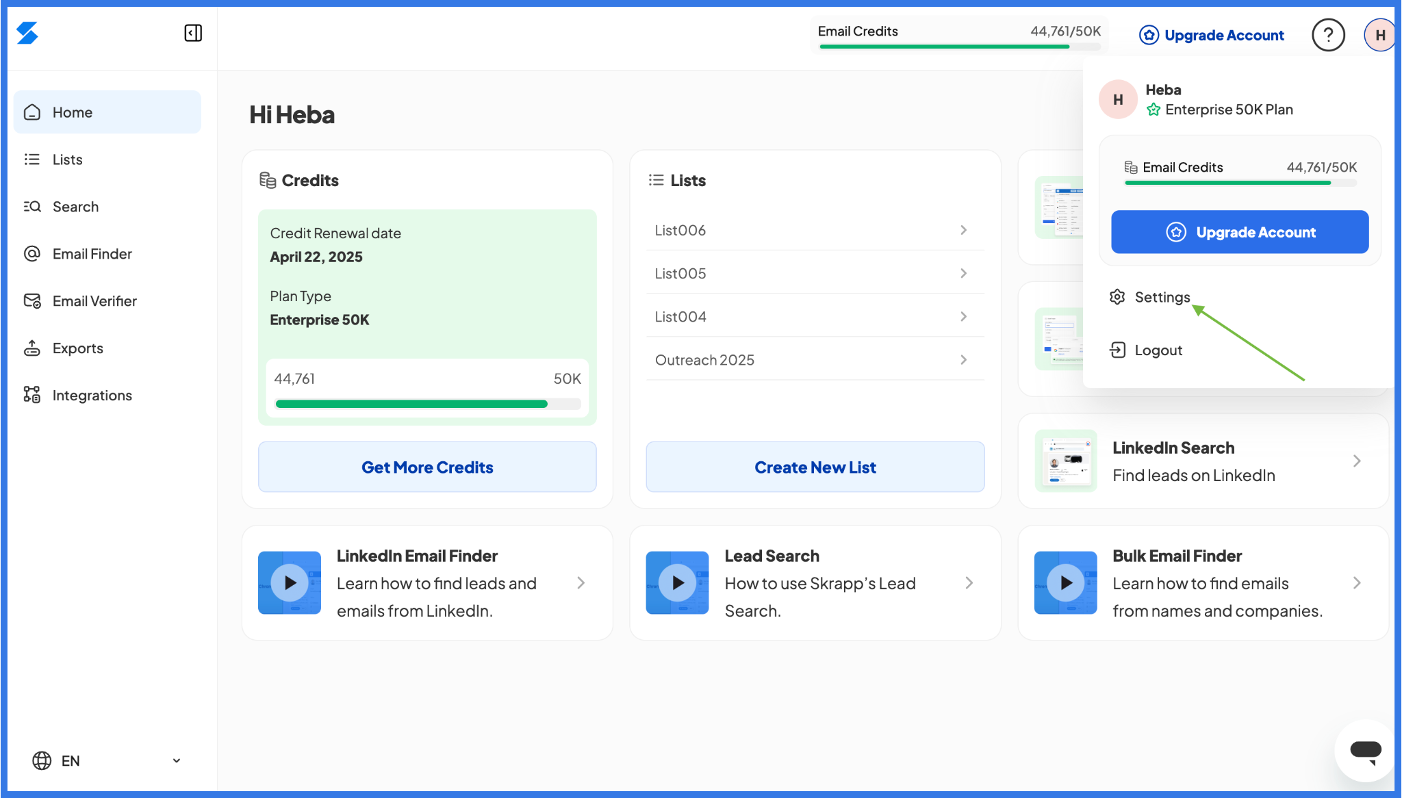The height and width of the screenshot is (798, 1402).
Task: Click Lead Search card chevron
Action: pyautogui.click(x=969, y=582)
